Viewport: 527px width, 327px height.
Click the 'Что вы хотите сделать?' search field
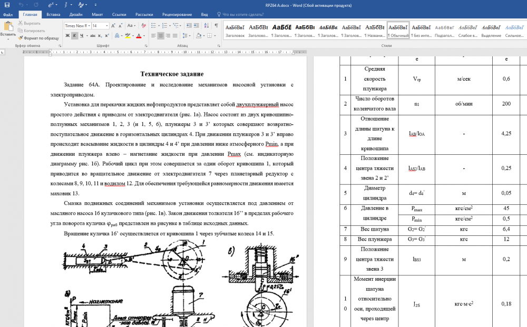tap(242, 15)
